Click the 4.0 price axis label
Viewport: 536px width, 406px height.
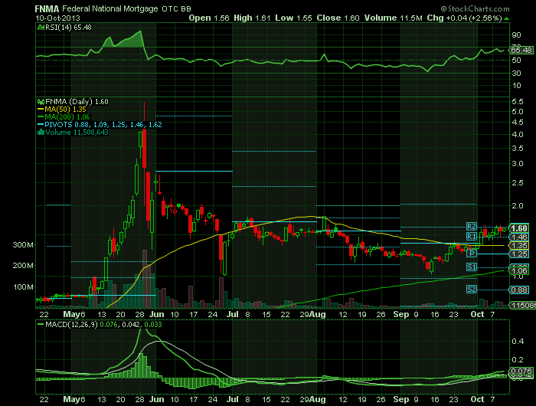(518, 134)
